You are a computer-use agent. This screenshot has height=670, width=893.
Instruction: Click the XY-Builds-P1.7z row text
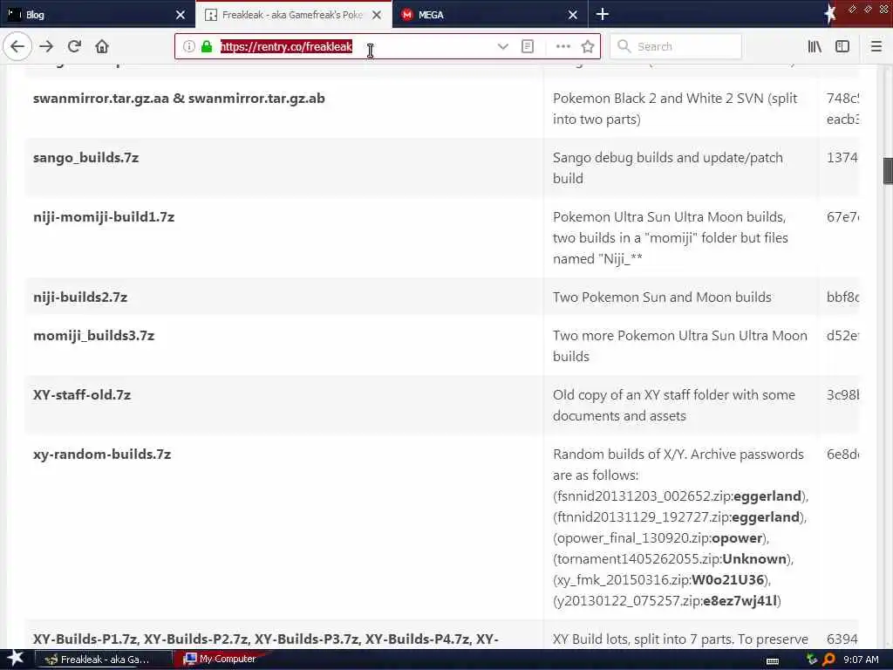point(265,639)
